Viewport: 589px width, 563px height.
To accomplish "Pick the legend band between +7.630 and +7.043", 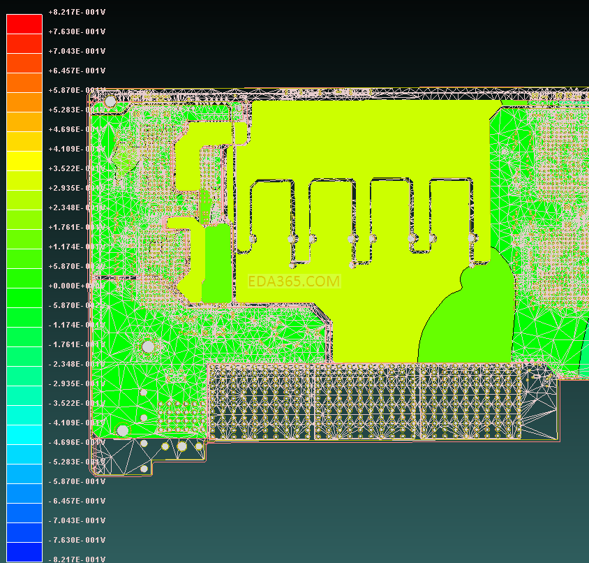I will (24, 43).
